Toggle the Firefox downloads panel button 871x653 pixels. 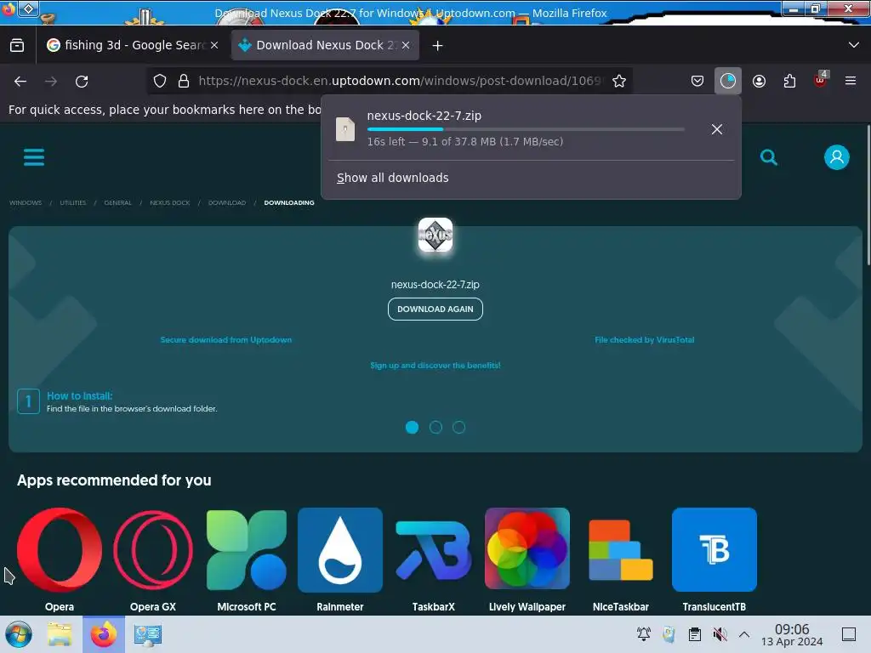tap(728, 81)
